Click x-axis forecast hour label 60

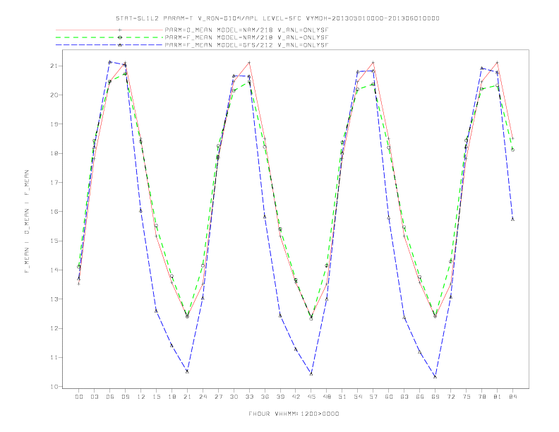pyautogui.click(x=389, y=397)
